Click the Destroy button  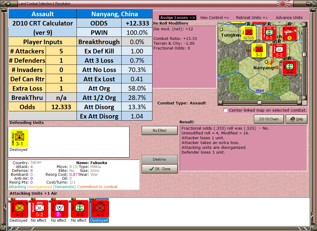(160, 159)
